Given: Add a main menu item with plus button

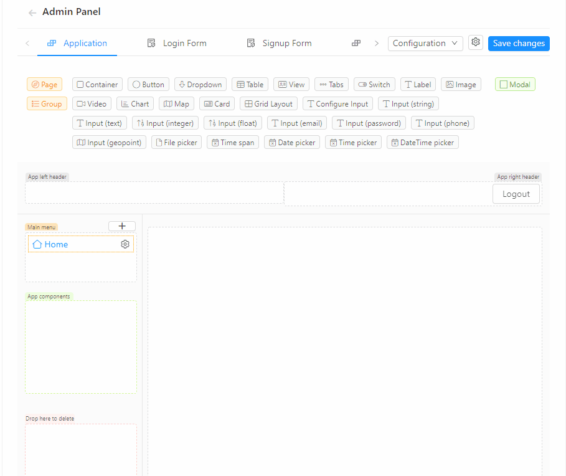Looking at the screenshot, I should [122, 226].
